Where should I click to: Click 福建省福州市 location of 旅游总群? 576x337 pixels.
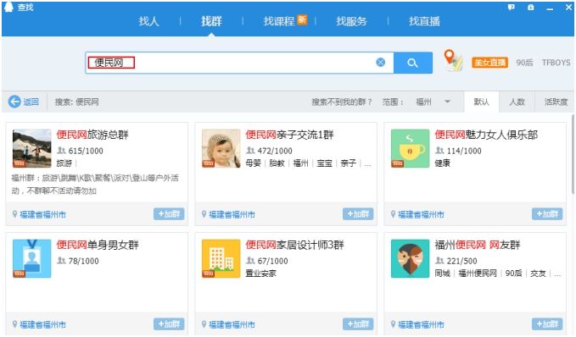(42, 214)
